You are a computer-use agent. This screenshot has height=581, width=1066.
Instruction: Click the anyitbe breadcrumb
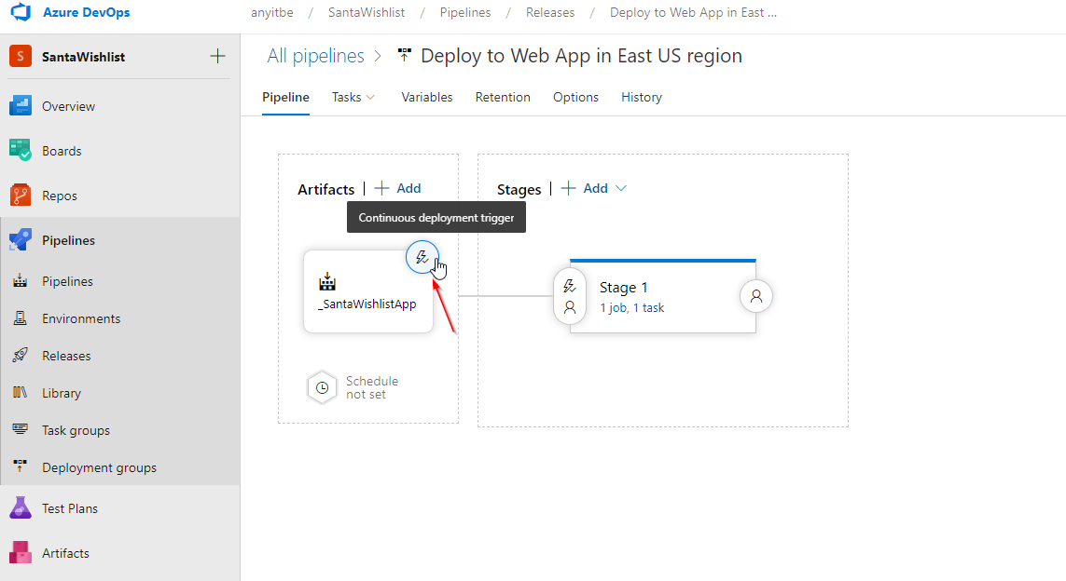272,12
